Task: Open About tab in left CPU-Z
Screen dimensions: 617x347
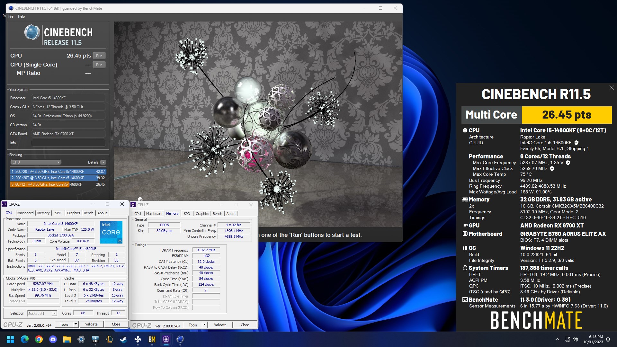Action: [102, 213]
